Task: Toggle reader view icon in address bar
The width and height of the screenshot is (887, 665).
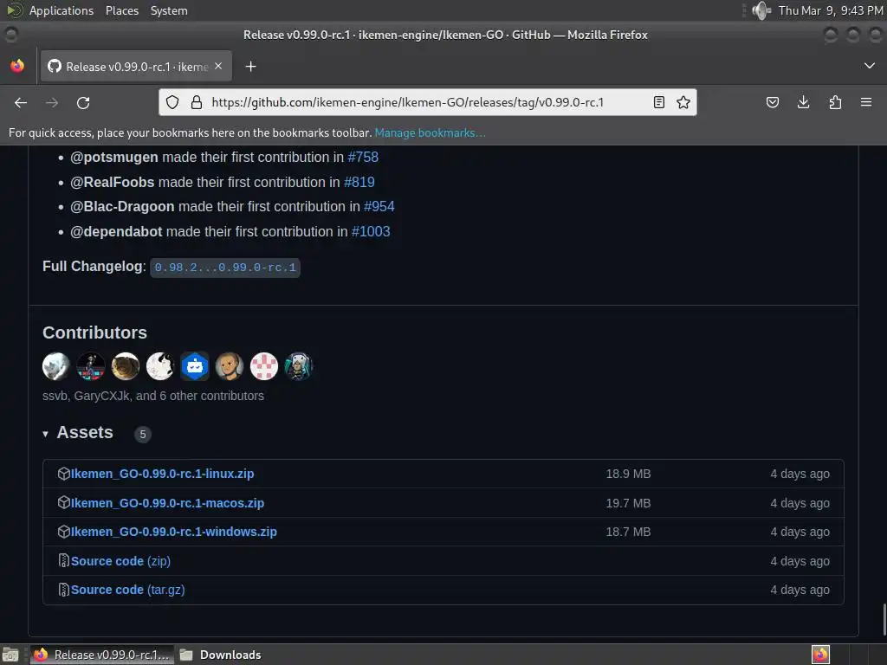Action: 659,102
